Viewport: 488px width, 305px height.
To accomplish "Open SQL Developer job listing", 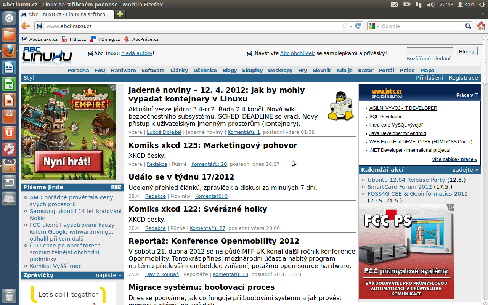I will (385, 117).
